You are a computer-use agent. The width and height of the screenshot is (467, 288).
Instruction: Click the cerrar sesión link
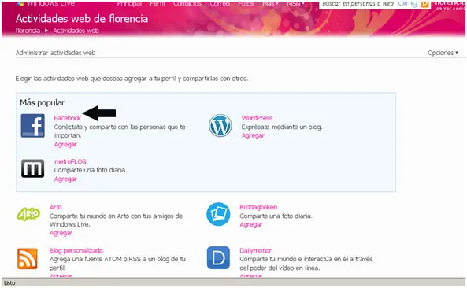tap(451, 9)
